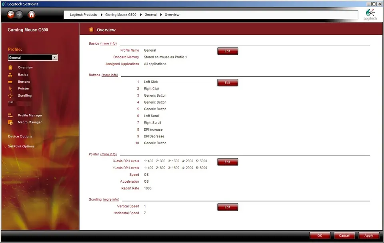Select Gaming Mouse G500 in breadcrumb
This screenshot has width=384, height=243.
(120, 15)
